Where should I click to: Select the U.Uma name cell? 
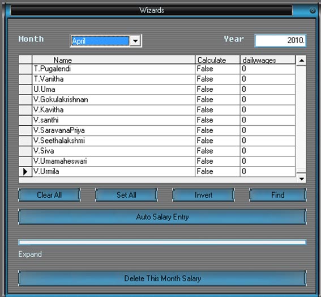click(114, 90)
